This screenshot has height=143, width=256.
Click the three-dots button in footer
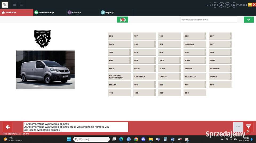[x=238, y=127]
